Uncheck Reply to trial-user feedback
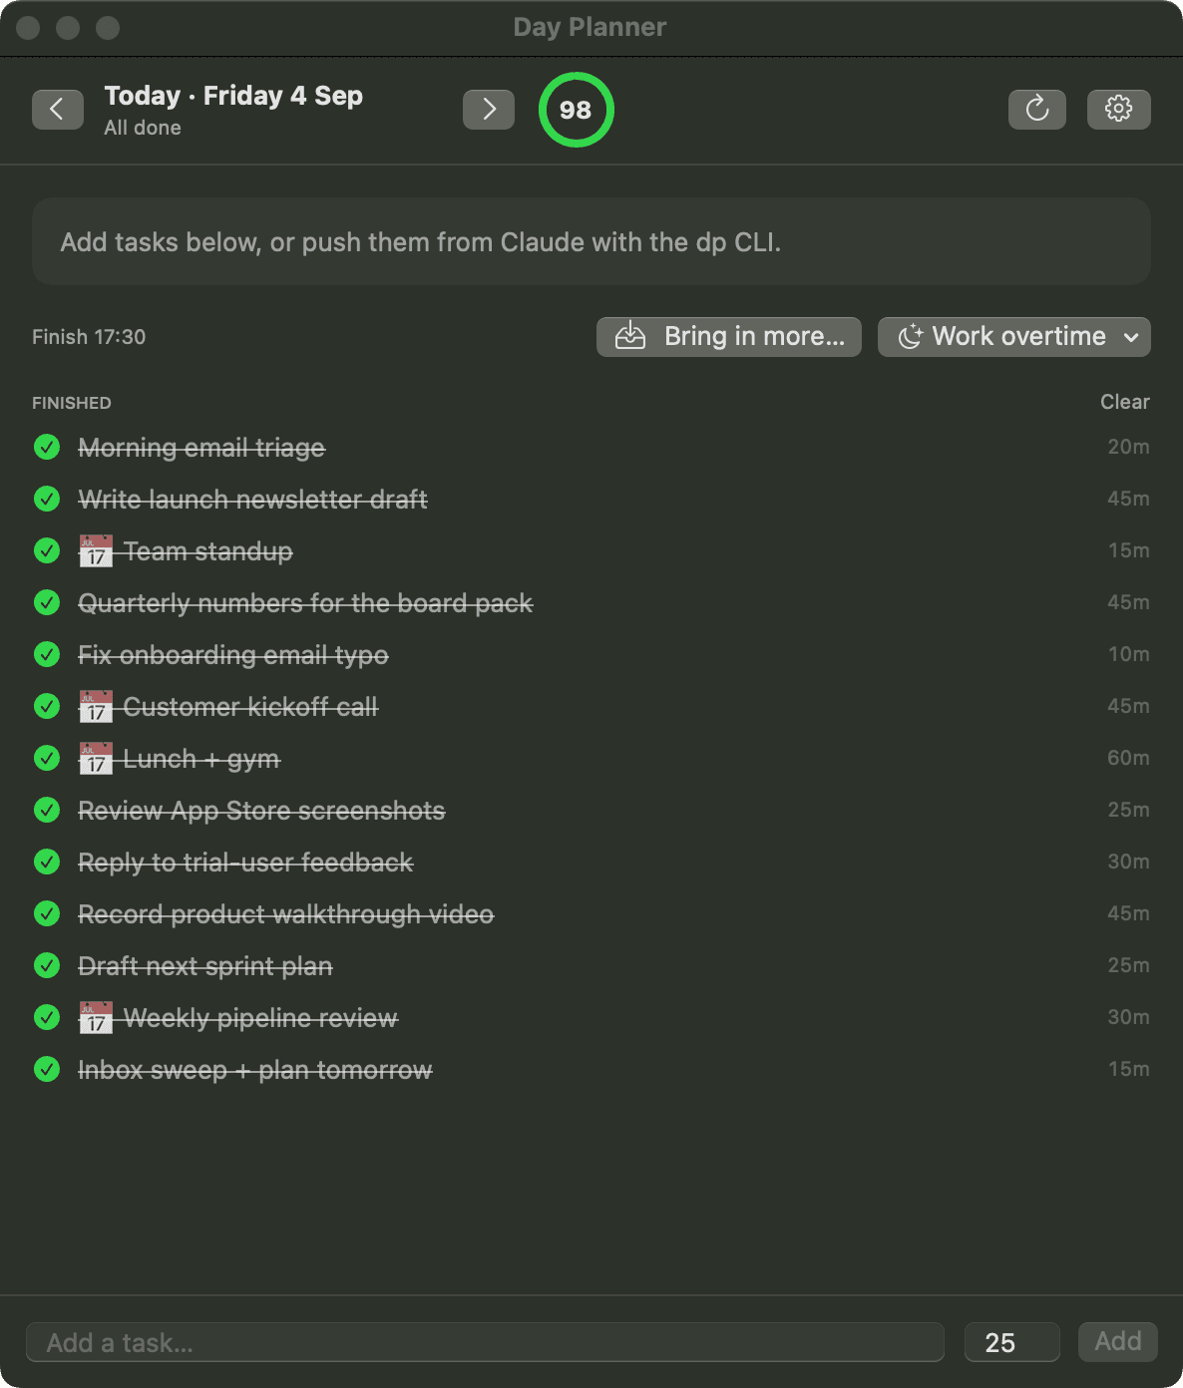1183x1388 pixels. coord(47,862)
